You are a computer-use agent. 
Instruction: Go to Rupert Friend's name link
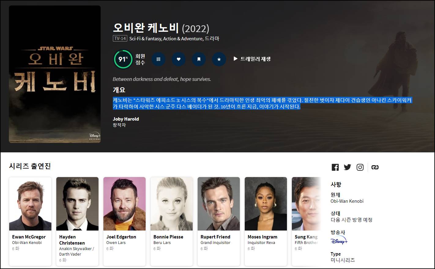(215, 237)
